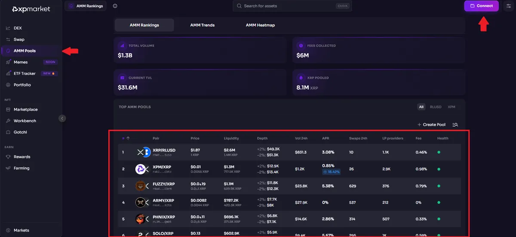Click the Farming sprout icon
Screen dimensions: 516x237
[x=8, y=168]
